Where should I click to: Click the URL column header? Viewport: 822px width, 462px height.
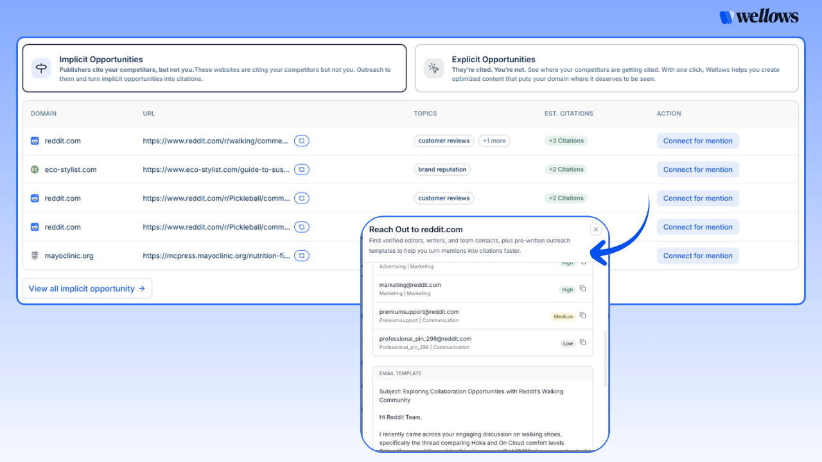[x=149, y=114]
